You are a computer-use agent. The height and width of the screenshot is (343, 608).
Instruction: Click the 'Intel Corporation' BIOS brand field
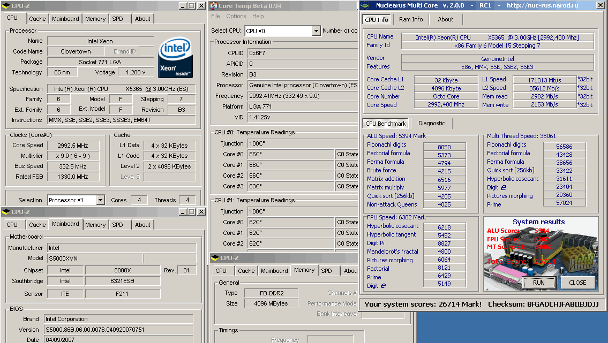[x=118, y=319]
